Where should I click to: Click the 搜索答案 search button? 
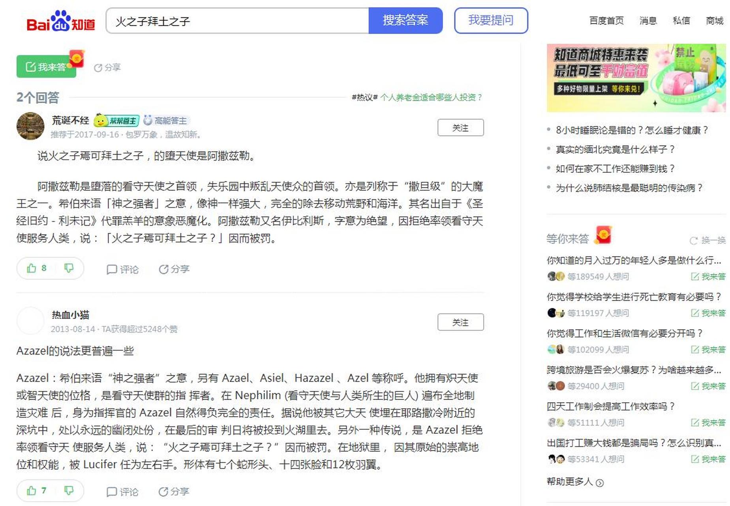(405, 21)
